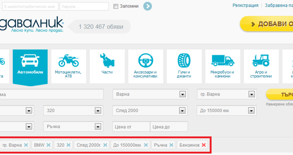Click the Цена от input field
The height and width of the screenshot is (155, 293).
(x=131, y=127)
